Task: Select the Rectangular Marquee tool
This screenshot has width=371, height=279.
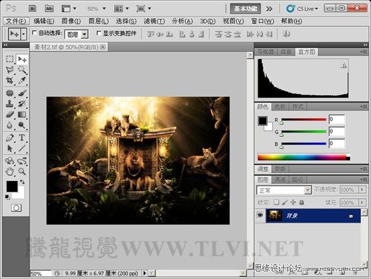Action: [x=9, y=59]
